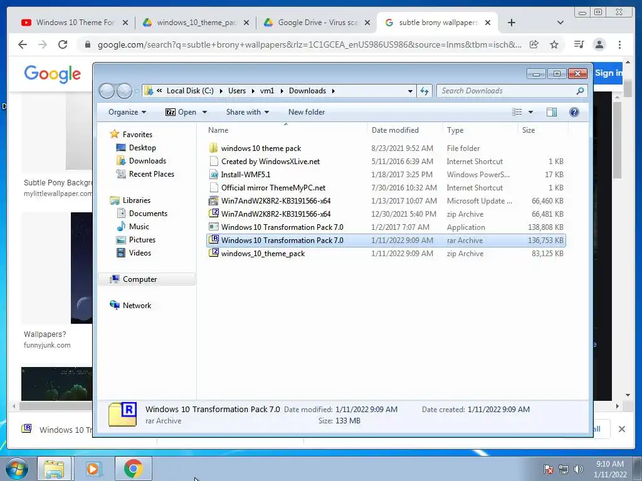Click Users in the breadcrumb path
The image size is (642, 481).
point(237,91)
